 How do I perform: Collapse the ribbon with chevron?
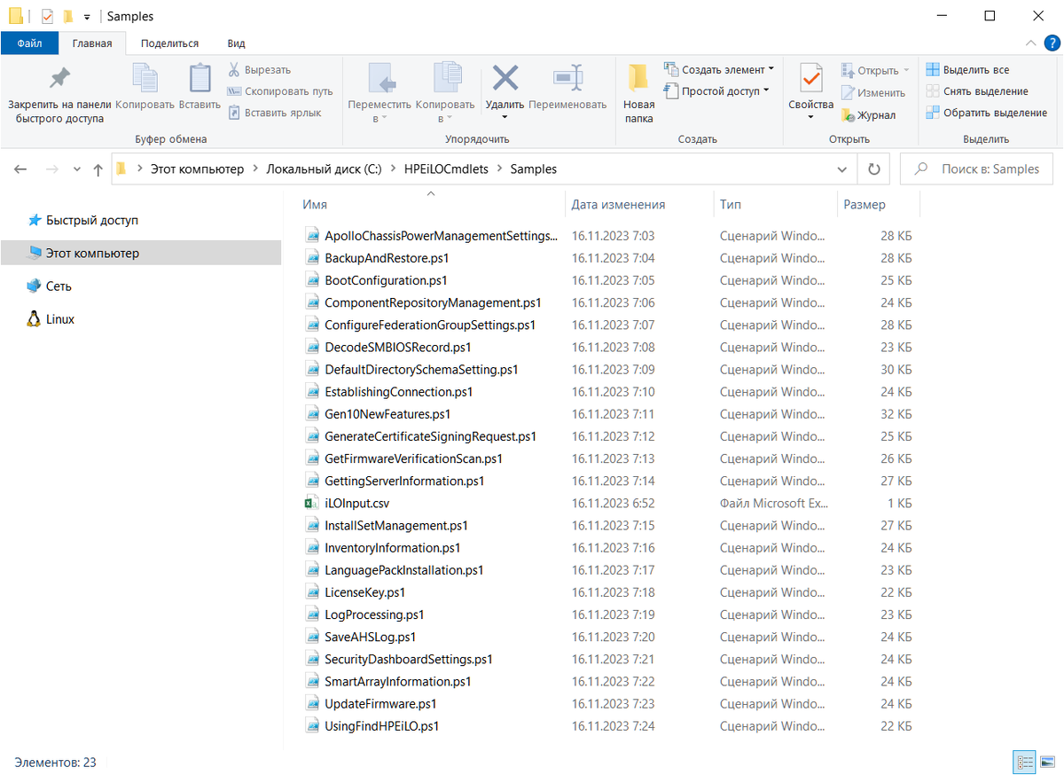coord(1030,43)
